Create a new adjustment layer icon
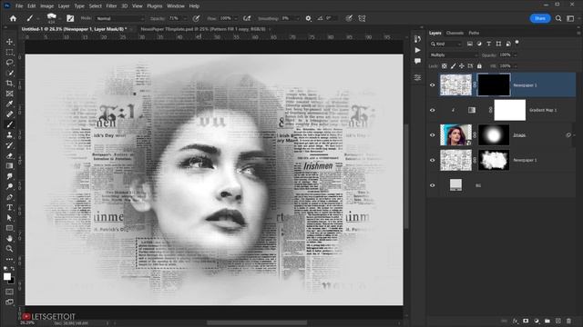The width and height of the screenshot is (583, 327). pyautogui.click(x=537, y=321)
